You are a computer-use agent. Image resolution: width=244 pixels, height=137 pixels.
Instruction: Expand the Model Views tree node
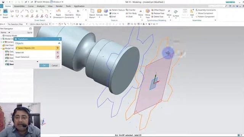(1, 39)
